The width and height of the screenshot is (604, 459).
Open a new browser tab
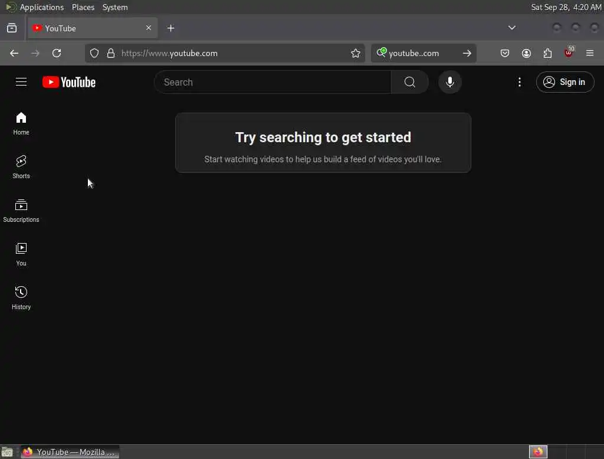(170, 28)
